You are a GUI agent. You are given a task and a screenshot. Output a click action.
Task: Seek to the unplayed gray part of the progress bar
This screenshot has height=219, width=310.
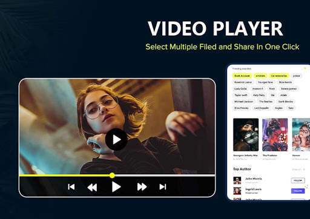pos(165,175)
